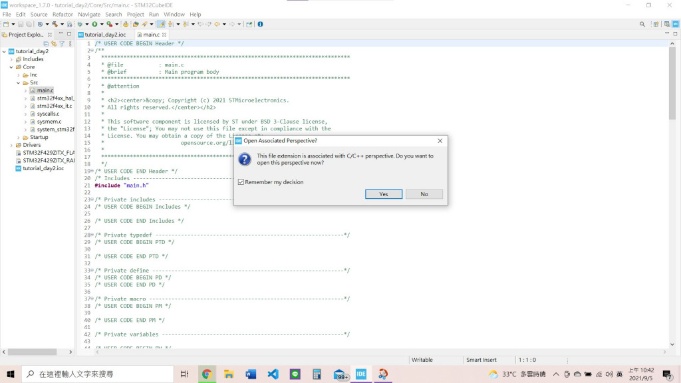
Task: Click the Debug bug toolbar icon
Action: click(80, 25)
